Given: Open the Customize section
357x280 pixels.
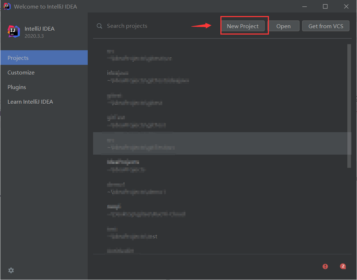Looking at the screenshot, I should coord(44,72).
